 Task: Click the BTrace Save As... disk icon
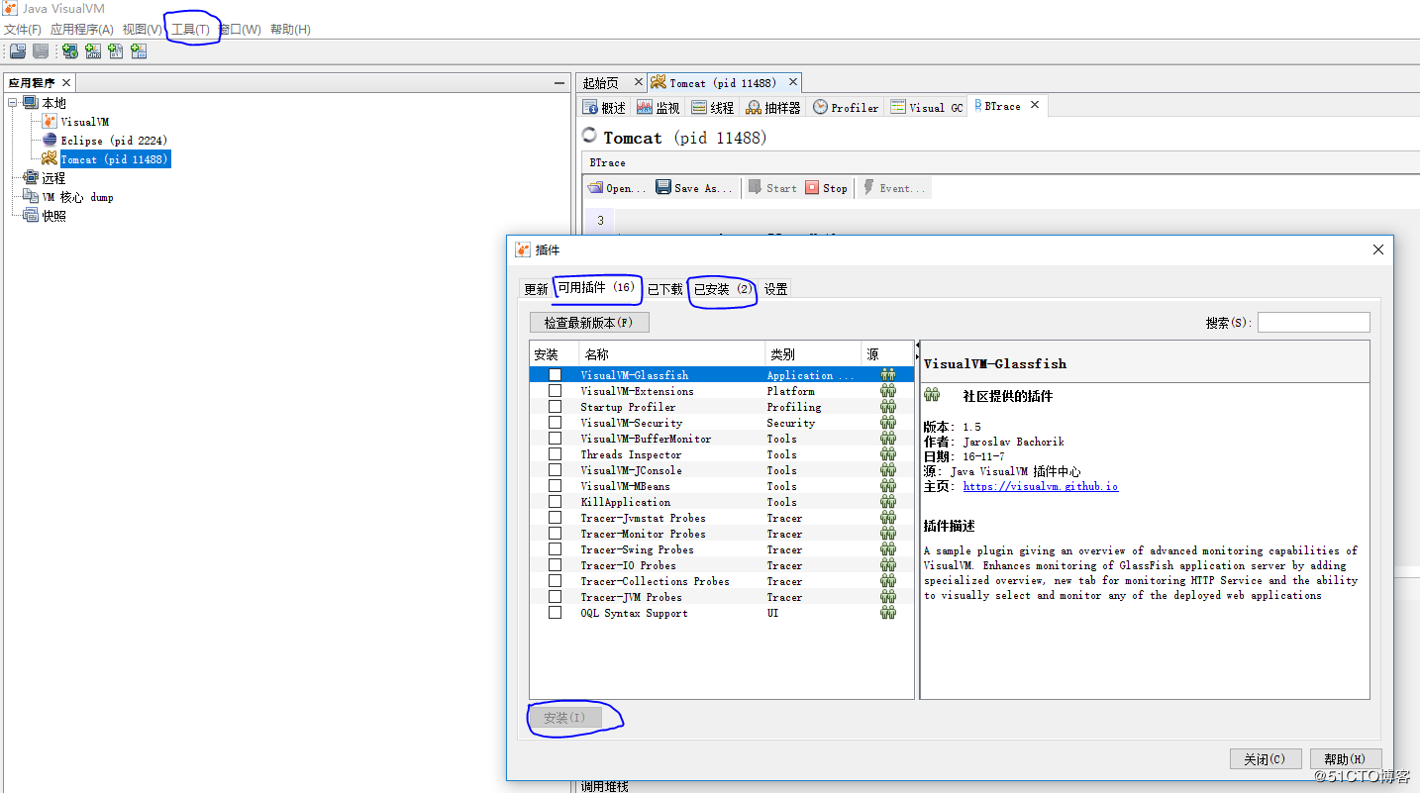663,187
